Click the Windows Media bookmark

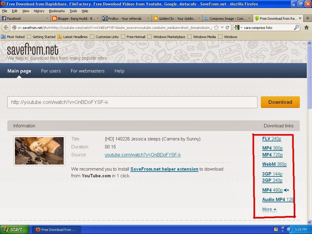coord(202,37)
